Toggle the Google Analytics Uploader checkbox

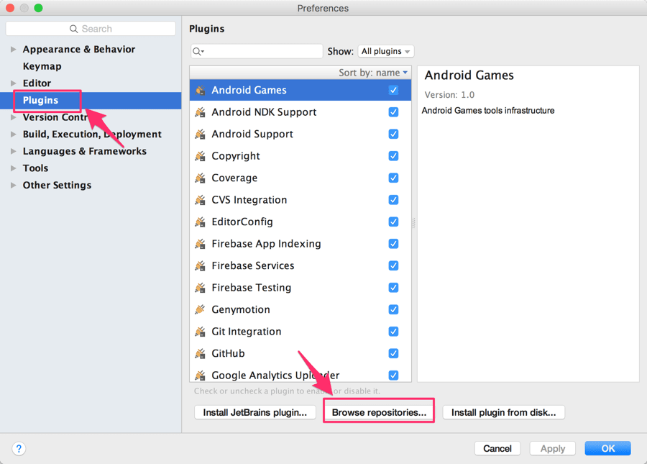[393, 376]
